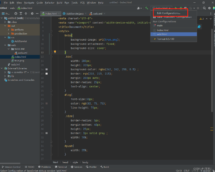Click the yellow warnings indicator showing 2

click(x=202, y=19)
